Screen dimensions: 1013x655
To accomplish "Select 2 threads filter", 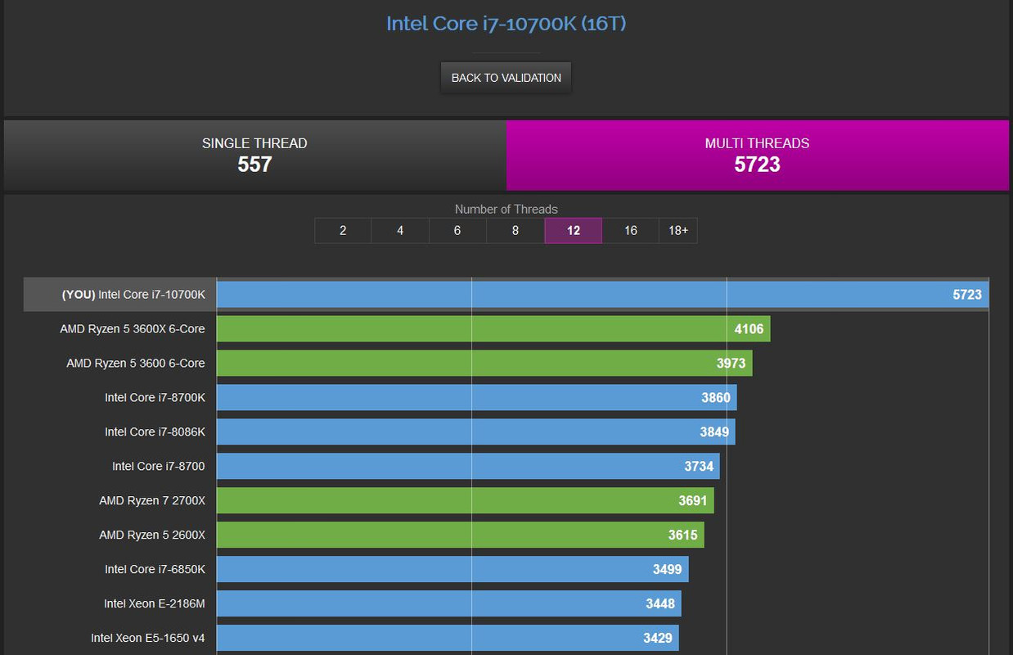I will click(343, 231).
